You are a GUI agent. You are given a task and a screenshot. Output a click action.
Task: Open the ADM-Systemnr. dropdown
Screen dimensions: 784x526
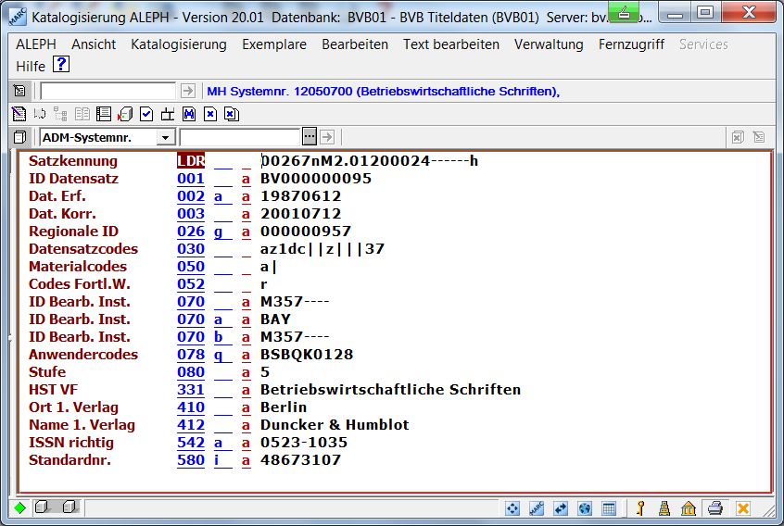tap(166, 137)
